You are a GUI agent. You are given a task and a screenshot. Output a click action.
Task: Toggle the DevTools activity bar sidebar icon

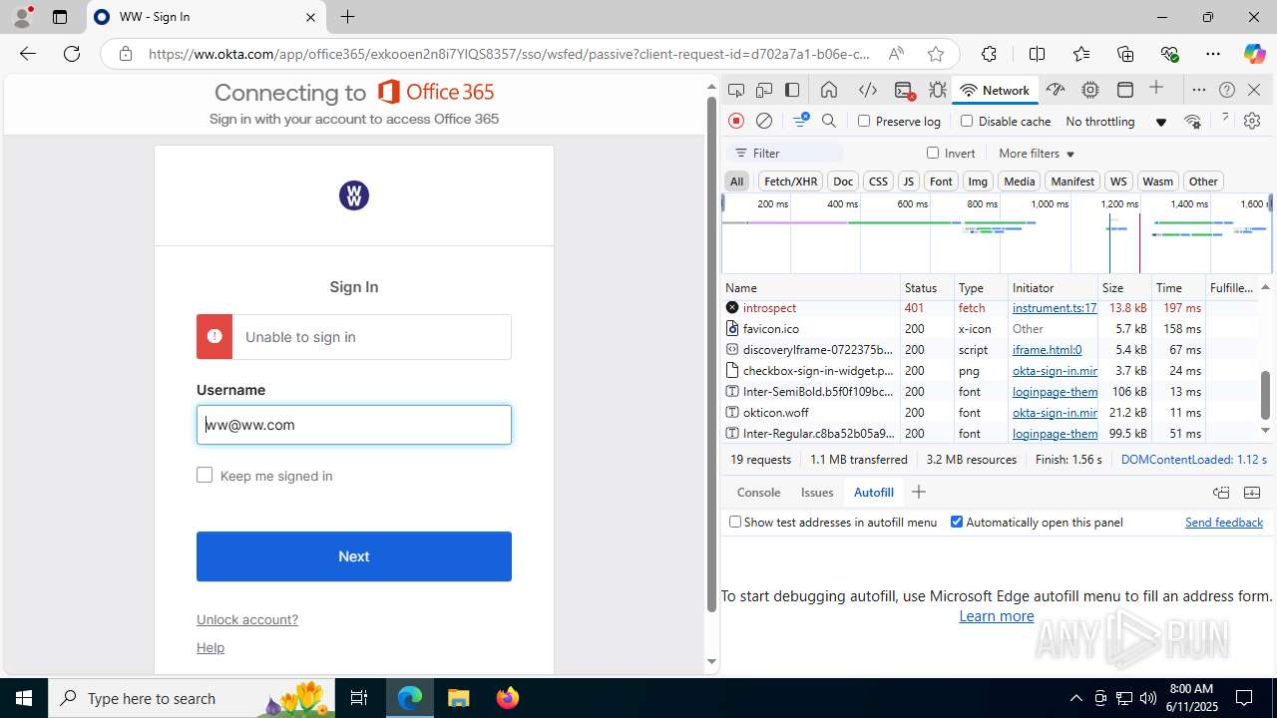(792, 90)
